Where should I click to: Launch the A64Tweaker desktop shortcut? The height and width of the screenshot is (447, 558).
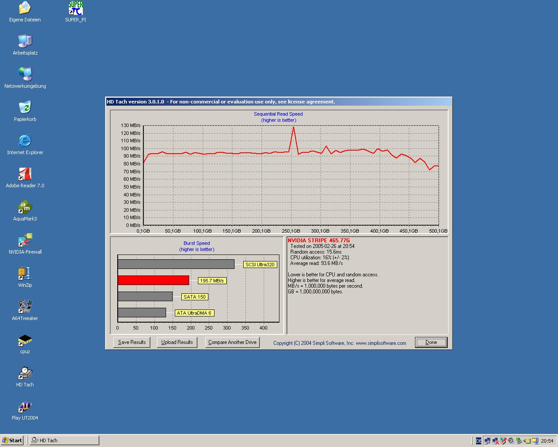pyautogui.click(x=25, y=310)
